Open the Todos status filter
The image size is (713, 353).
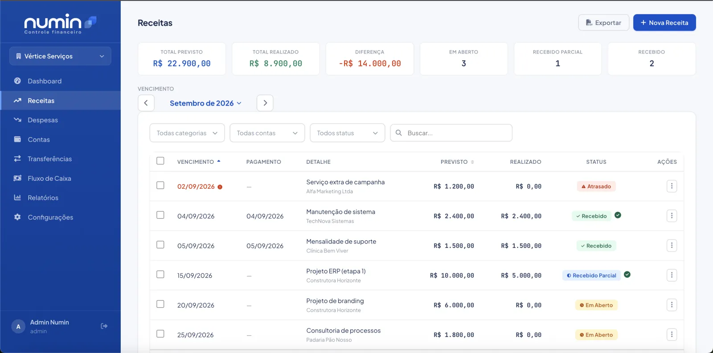point(348,133)
